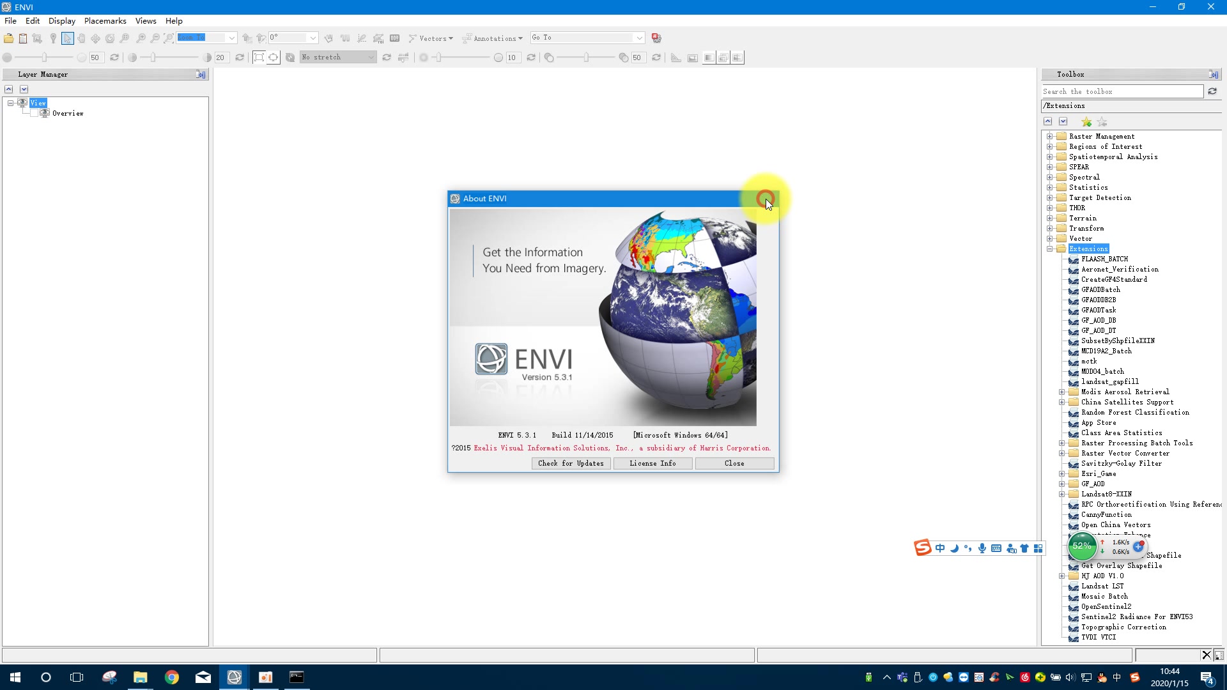Open the FLAASH_BATCH extension tool
Viewport: 1227px width, 690px height.
point(1104,259)
